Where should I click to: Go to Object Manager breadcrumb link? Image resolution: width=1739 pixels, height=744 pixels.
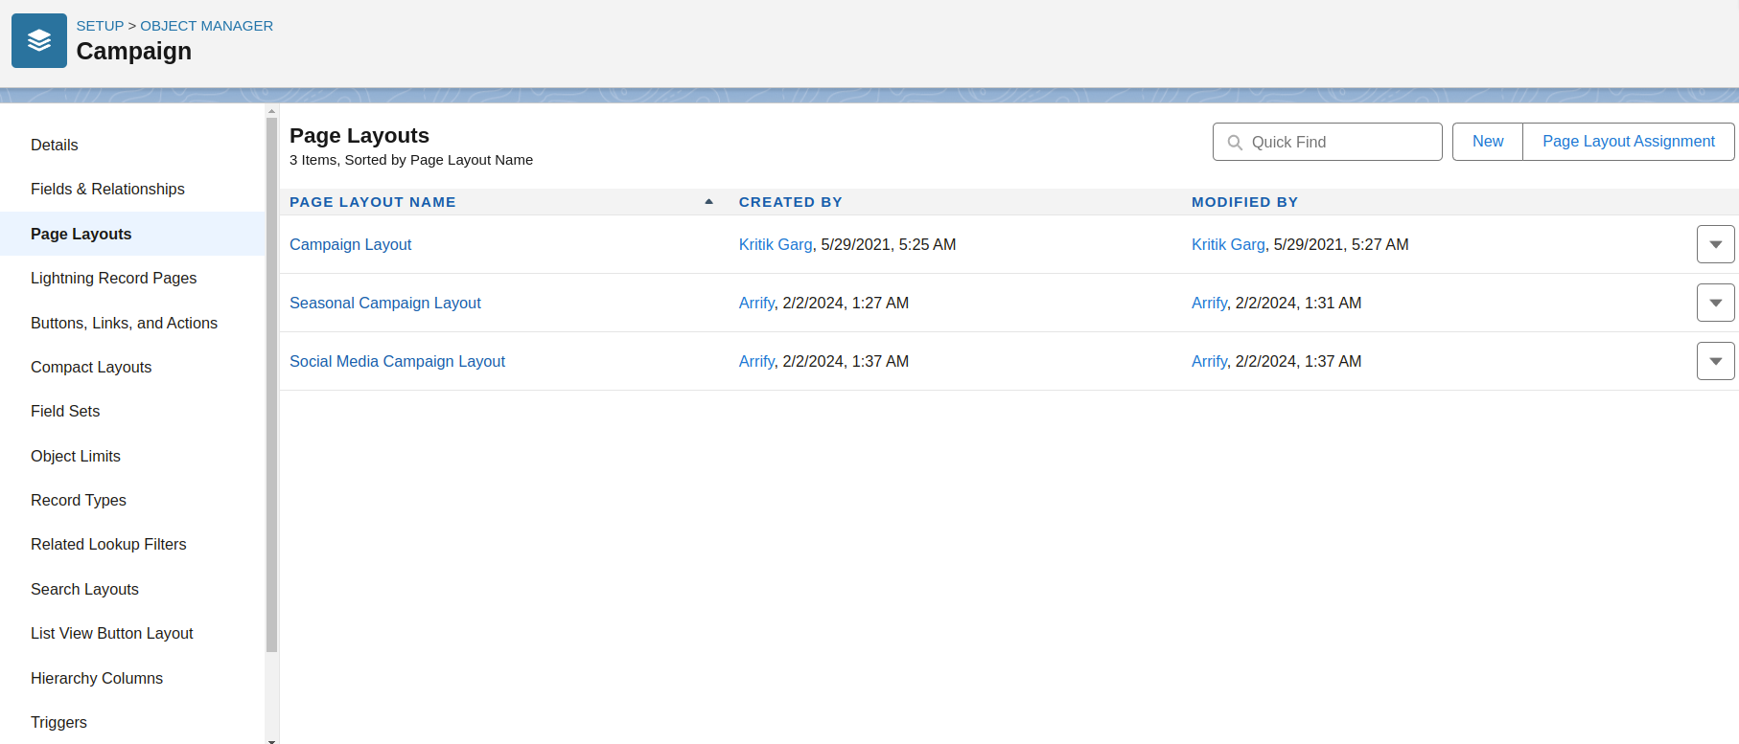(x=206, y=26)
